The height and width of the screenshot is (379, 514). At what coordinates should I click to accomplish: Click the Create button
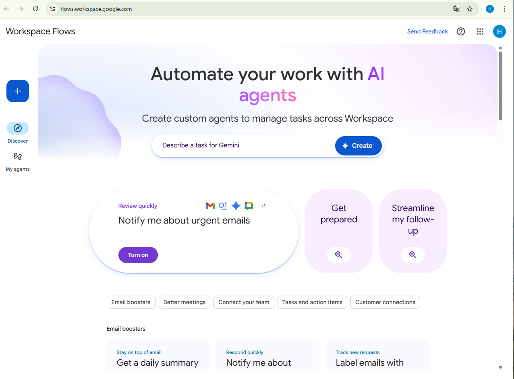[x=359, y=146]
